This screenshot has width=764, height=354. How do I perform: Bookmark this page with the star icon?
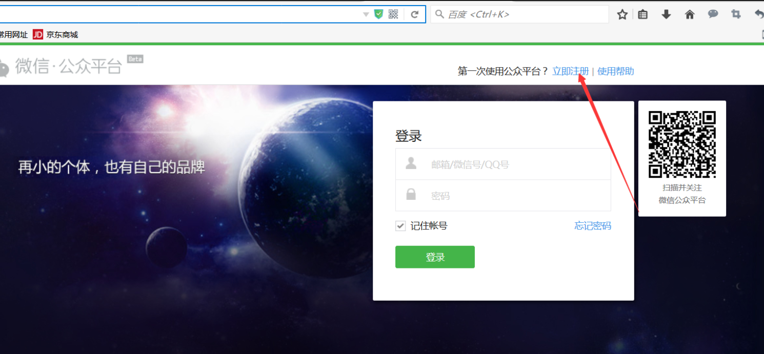click(x=622, y=14)
